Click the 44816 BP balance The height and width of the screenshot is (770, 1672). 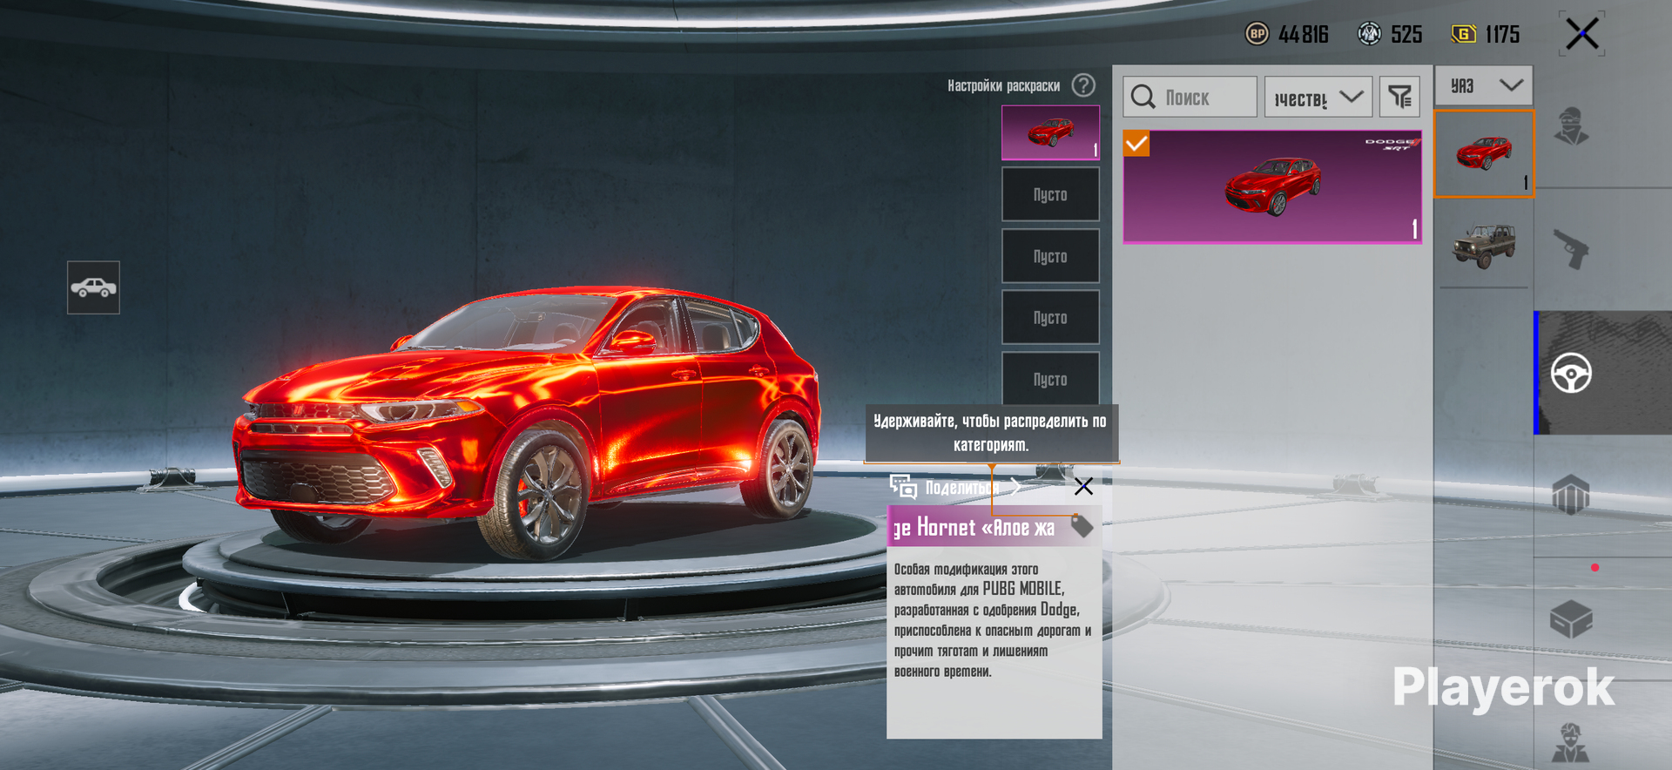tap(1304, 34)
